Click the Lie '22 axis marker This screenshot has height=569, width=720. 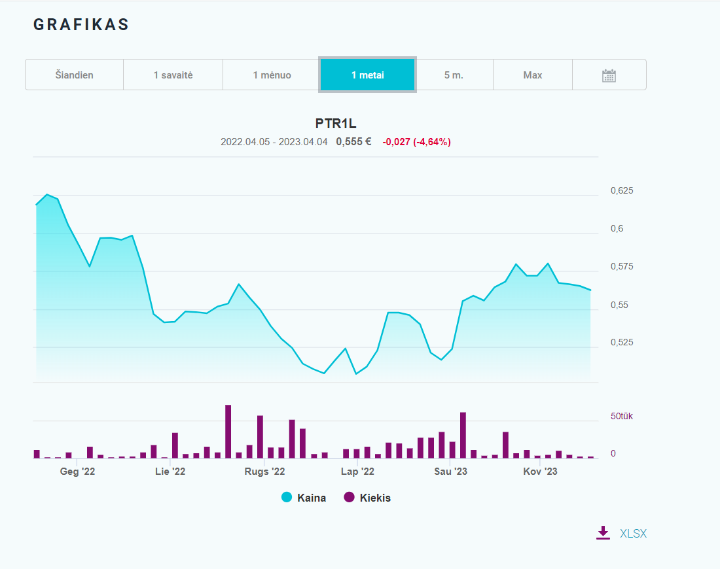[x=170, y=472]
